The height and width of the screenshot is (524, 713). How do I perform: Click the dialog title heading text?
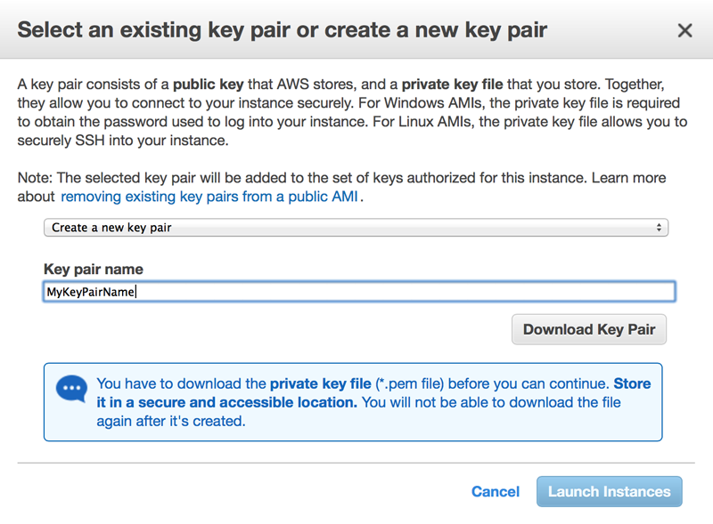(x=282, y=31)
